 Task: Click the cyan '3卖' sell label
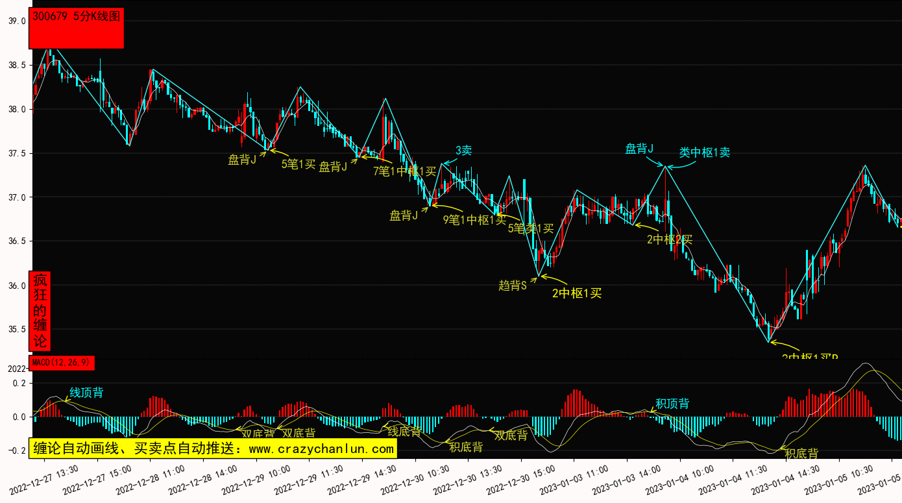tap(463, 151)
